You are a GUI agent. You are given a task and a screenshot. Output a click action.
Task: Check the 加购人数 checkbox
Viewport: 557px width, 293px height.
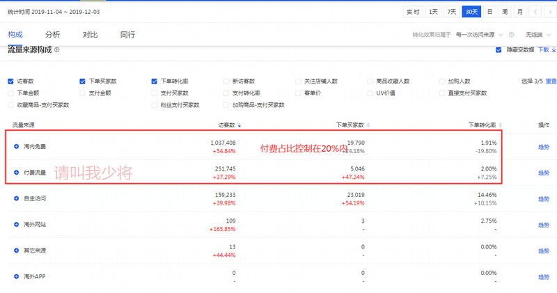[441, 81]
